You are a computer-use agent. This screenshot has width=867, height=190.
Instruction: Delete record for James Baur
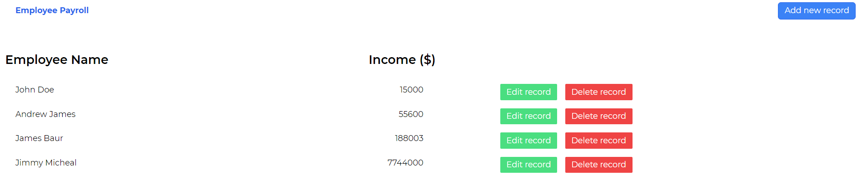coord(598,141)
